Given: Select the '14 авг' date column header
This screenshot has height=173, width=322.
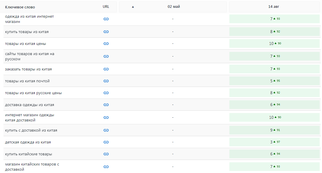Looking at the screenshot, I should (274, 7).
